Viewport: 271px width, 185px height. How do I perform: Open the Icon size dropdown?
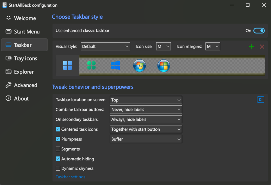point(163,47)
